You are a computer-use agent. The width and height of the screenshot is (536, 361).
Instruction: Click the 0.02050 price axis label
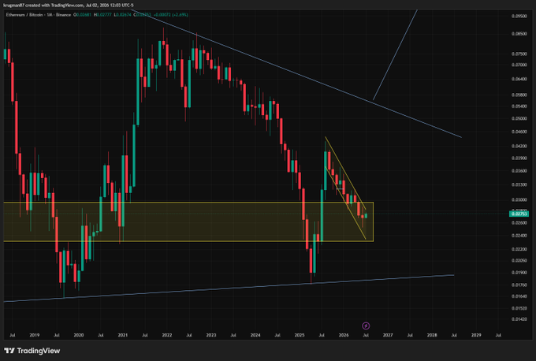click(x=519, y=260)
